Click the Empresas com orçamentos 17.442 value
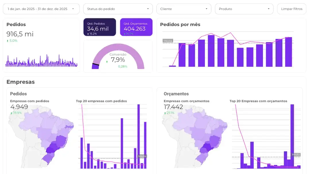This screenshot has width=310, height=174. [x=173, y=107]
